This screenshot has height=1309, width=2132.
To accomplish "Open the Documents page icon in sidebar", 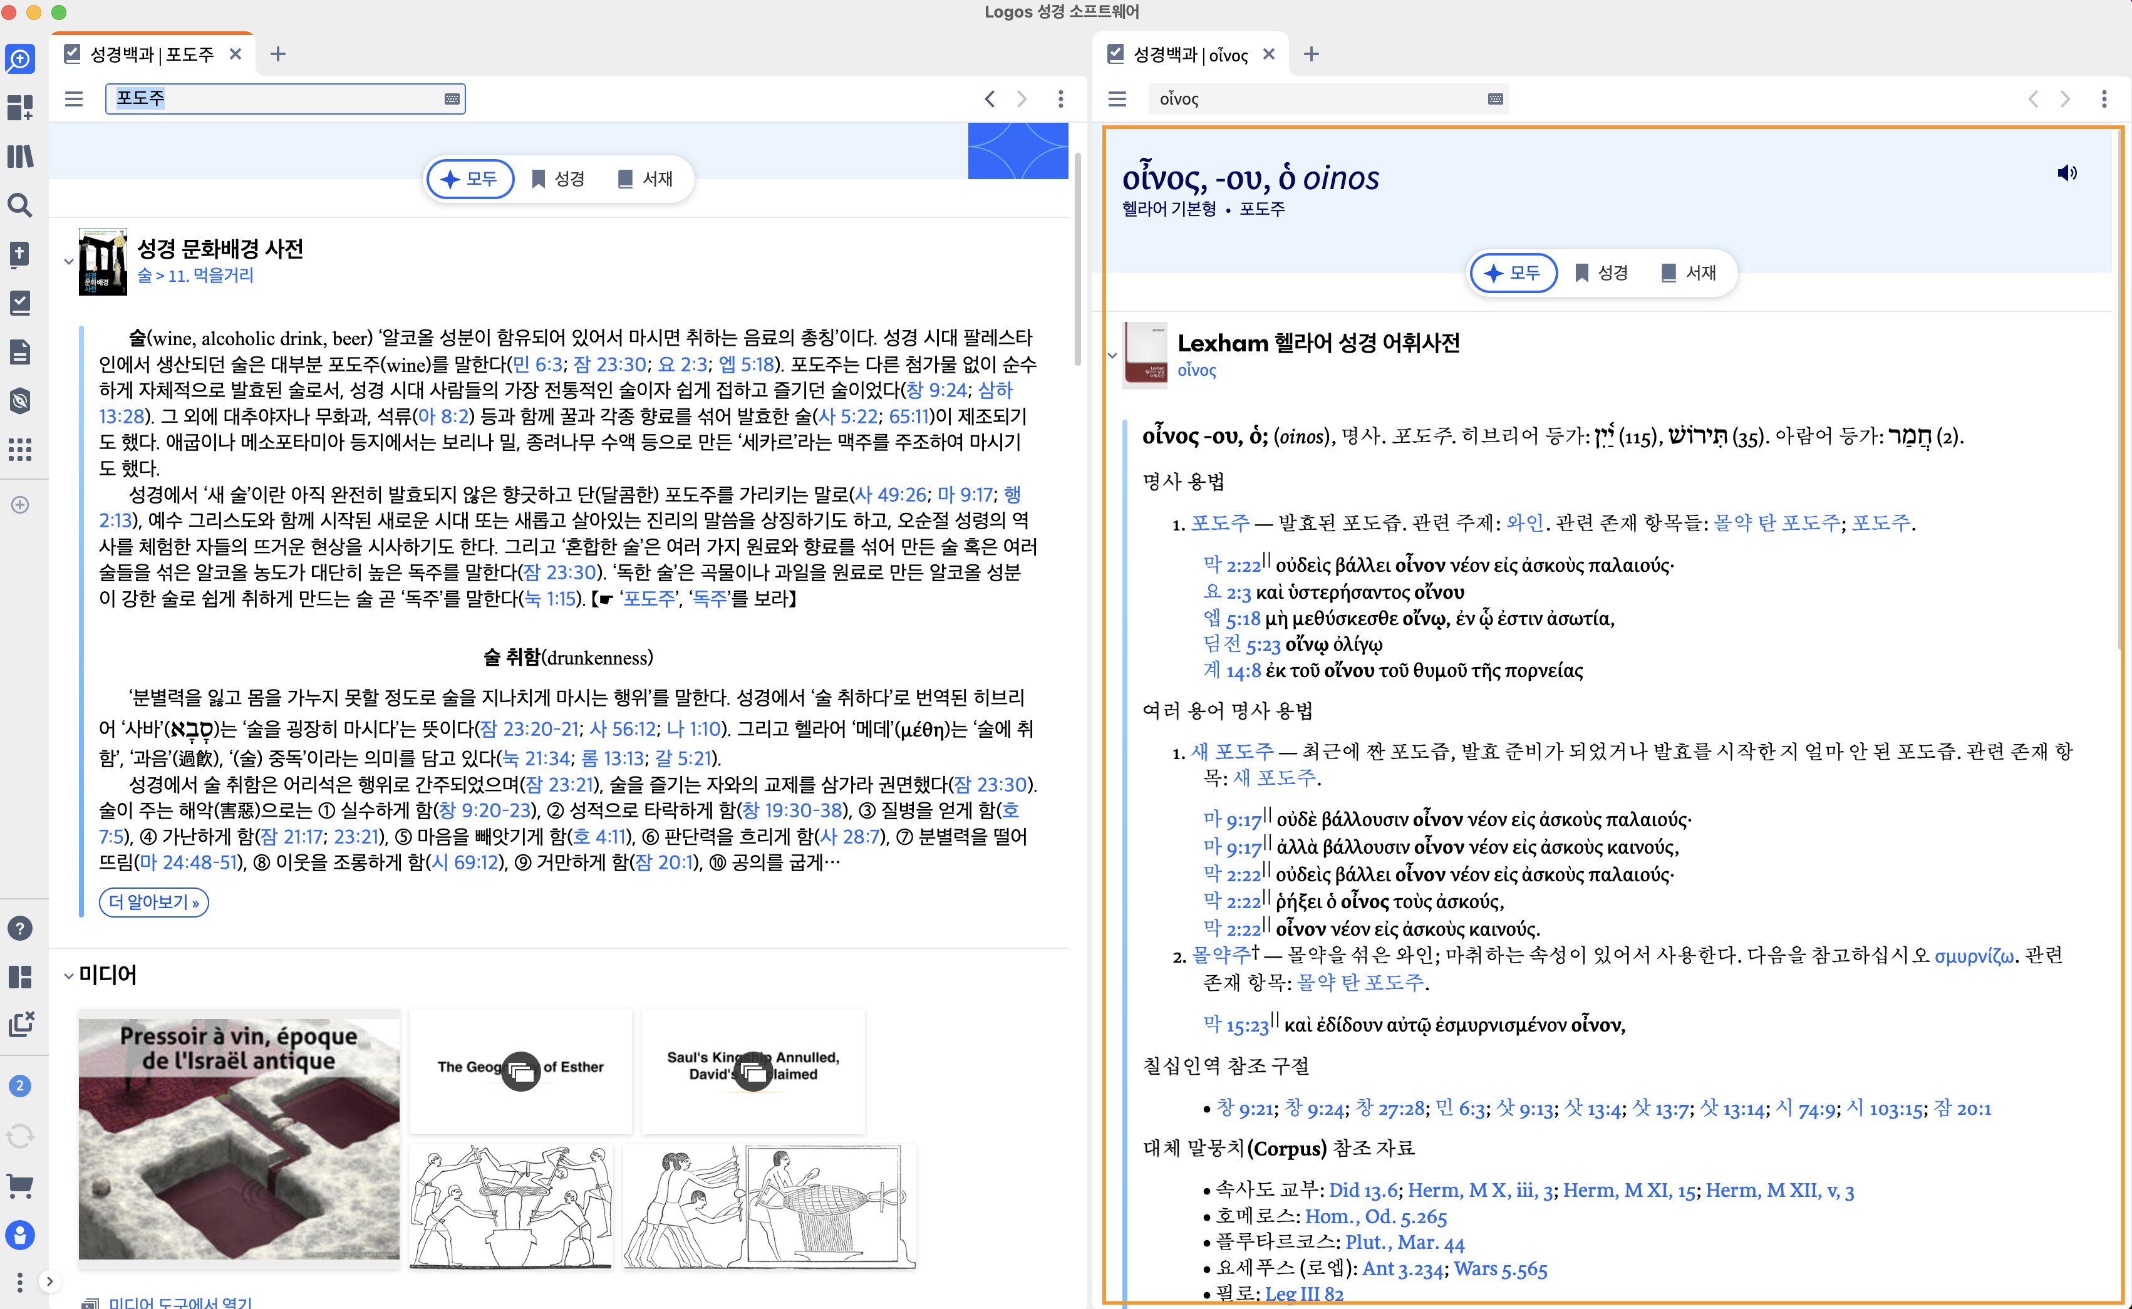I will pyautogui.click(x=20, y=353).
